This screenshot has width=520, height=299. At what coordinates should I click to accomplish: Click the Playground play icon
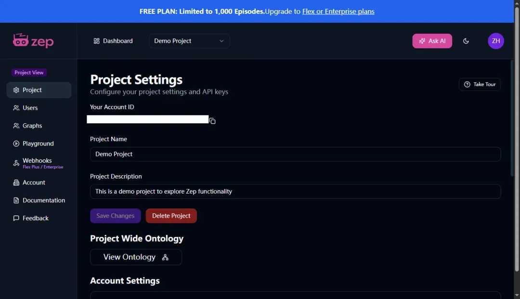click(16, 143)
